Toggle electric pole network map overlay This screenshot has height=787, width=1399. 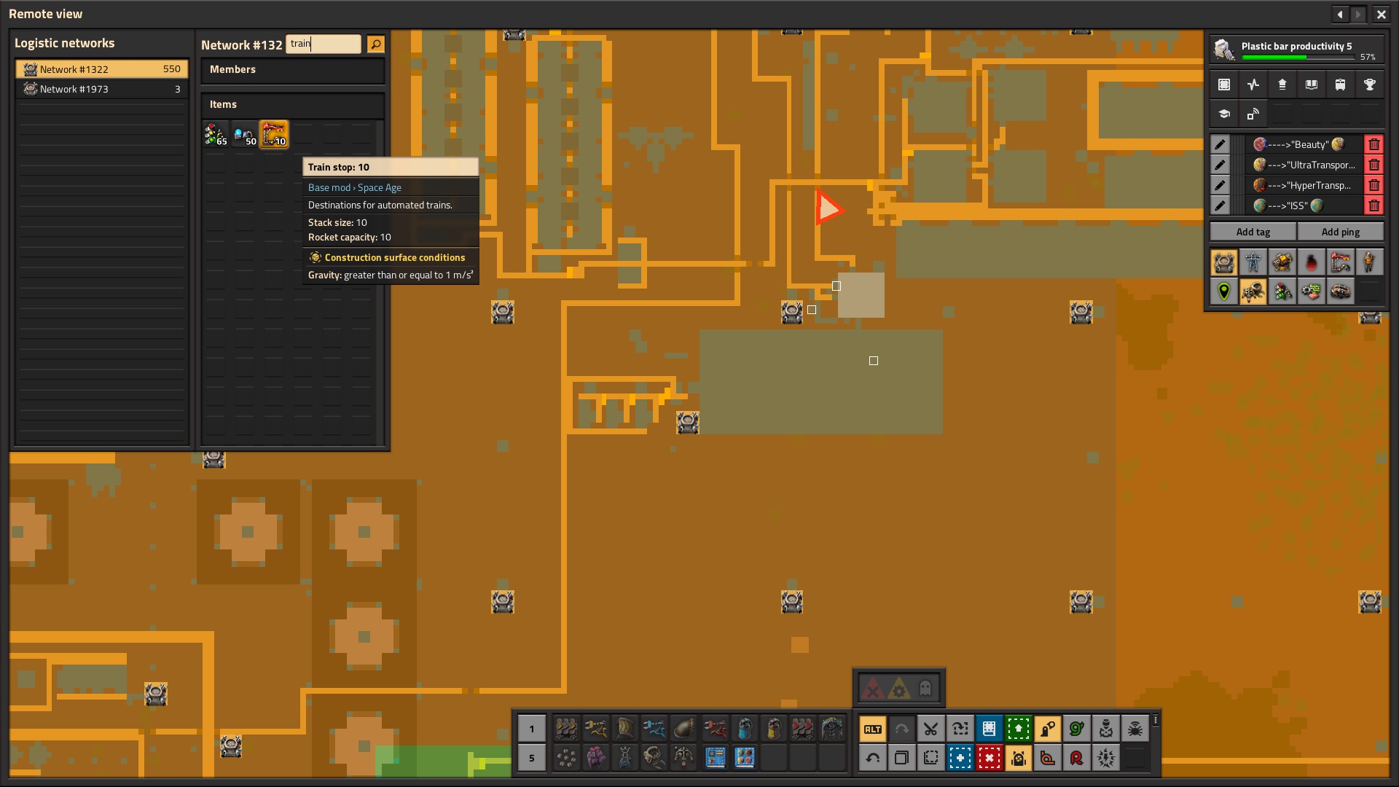[x=1253, y=262]
